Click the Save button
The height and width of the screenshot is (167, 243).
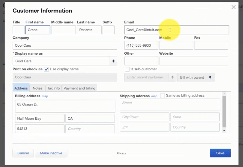pyautogui.click(x=220, y=153)
